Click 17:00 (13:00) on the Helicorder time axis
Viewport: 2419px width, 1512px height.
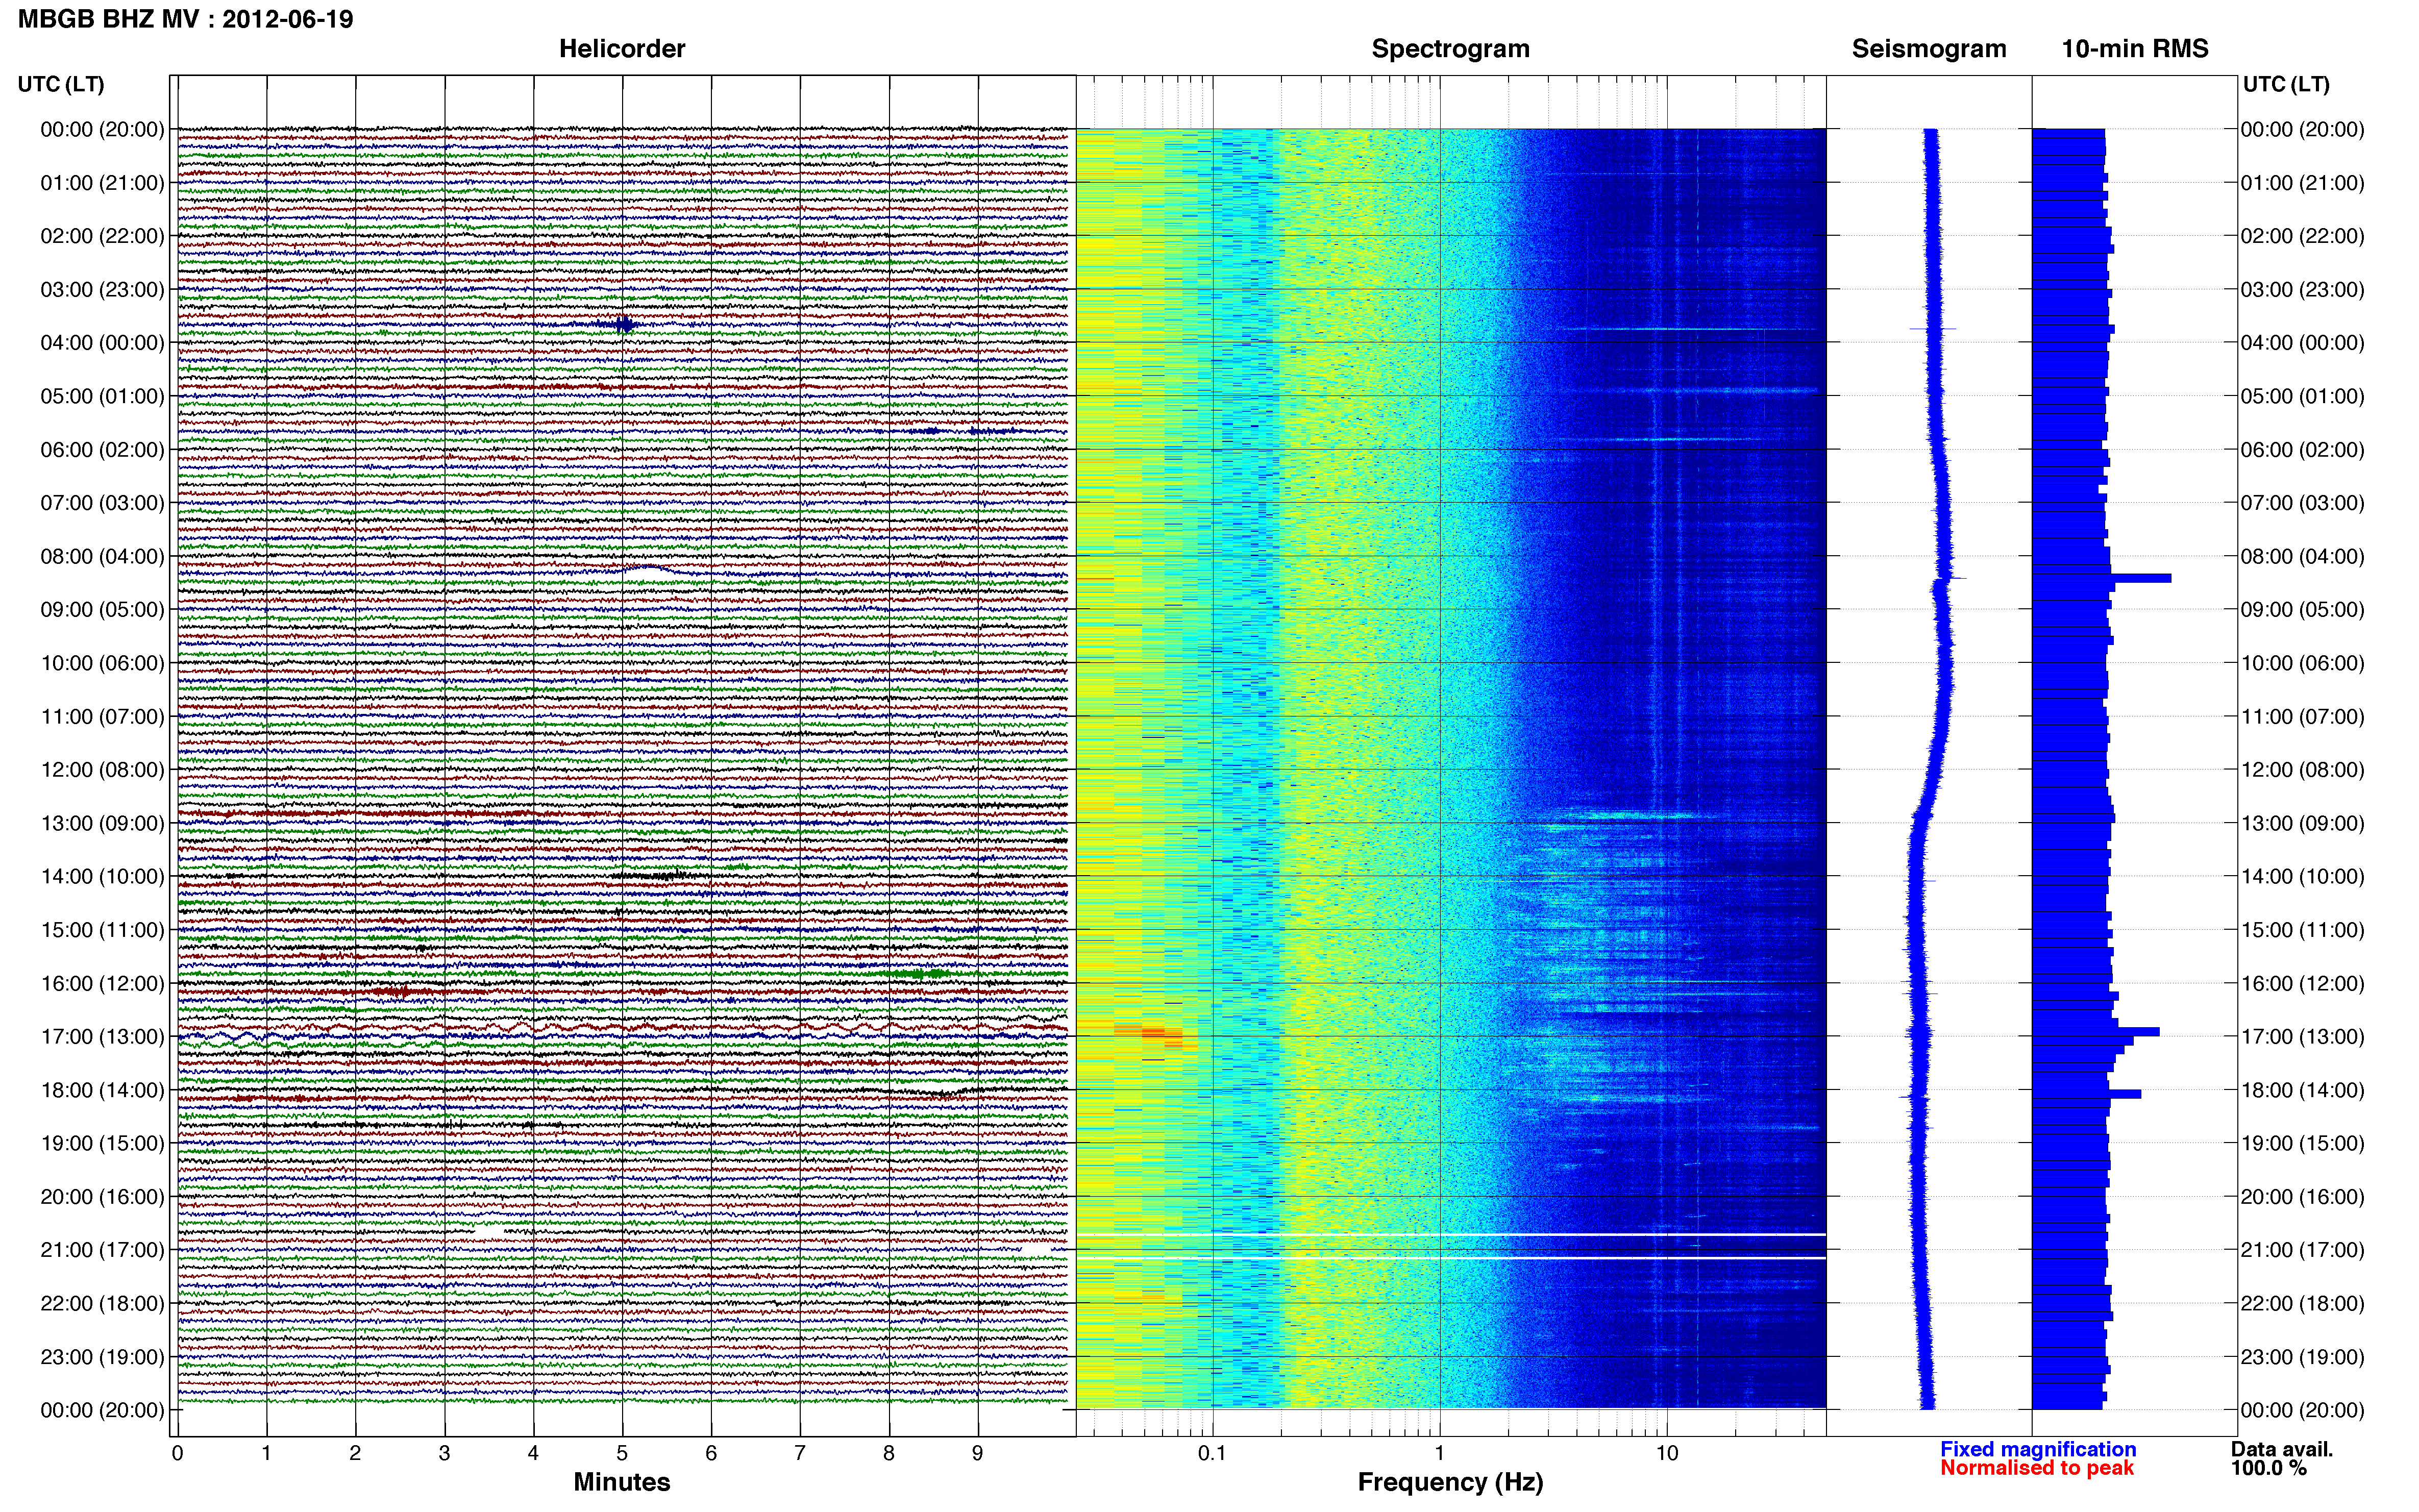point(102,1037)
